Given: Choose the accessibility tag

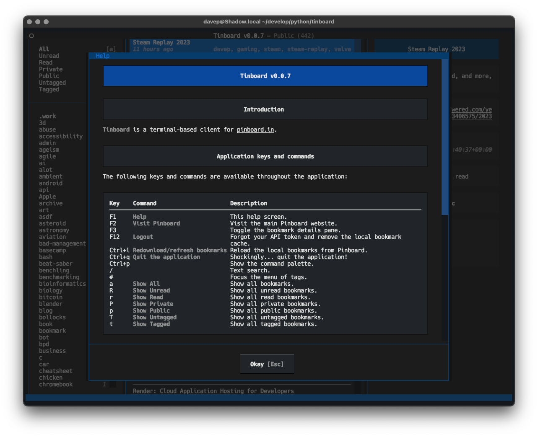Looking at the screenshot, I should [x=61, y=136].
